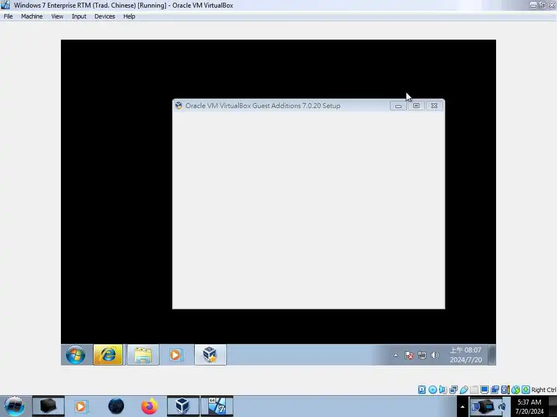Viewport: 557px width, 417px height.
Task: Click keyboard capture green arrow icon
Action: click(526, 390)
